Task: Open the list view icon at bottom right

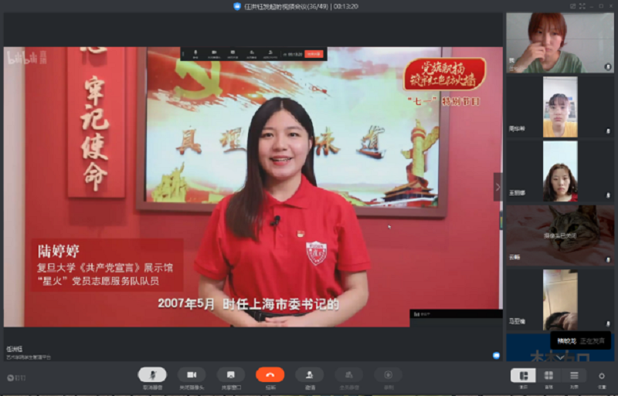Action: pyautogui.click(x=574, y=375)
